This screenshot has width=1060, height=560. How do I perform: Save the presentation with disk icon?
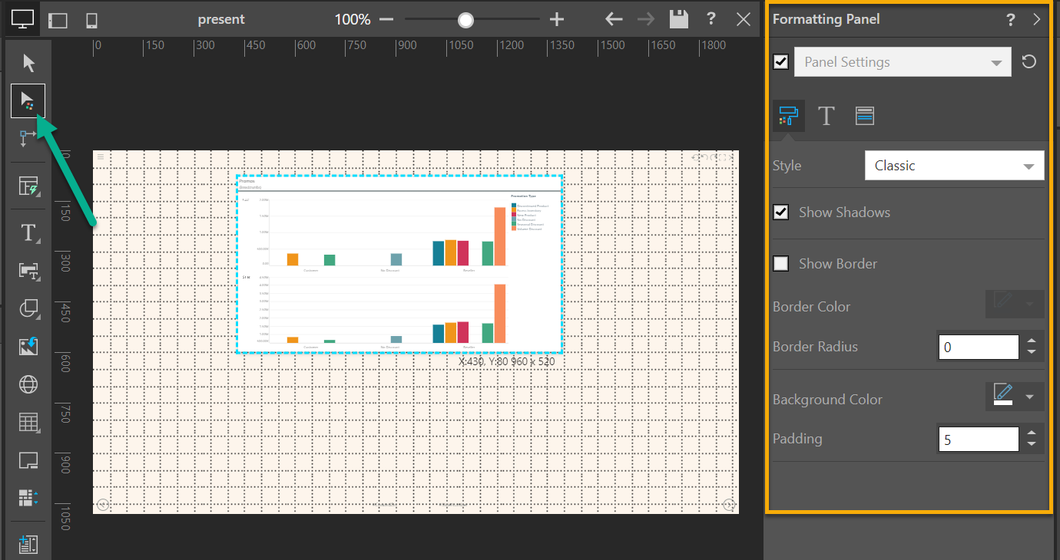(678, 19)
